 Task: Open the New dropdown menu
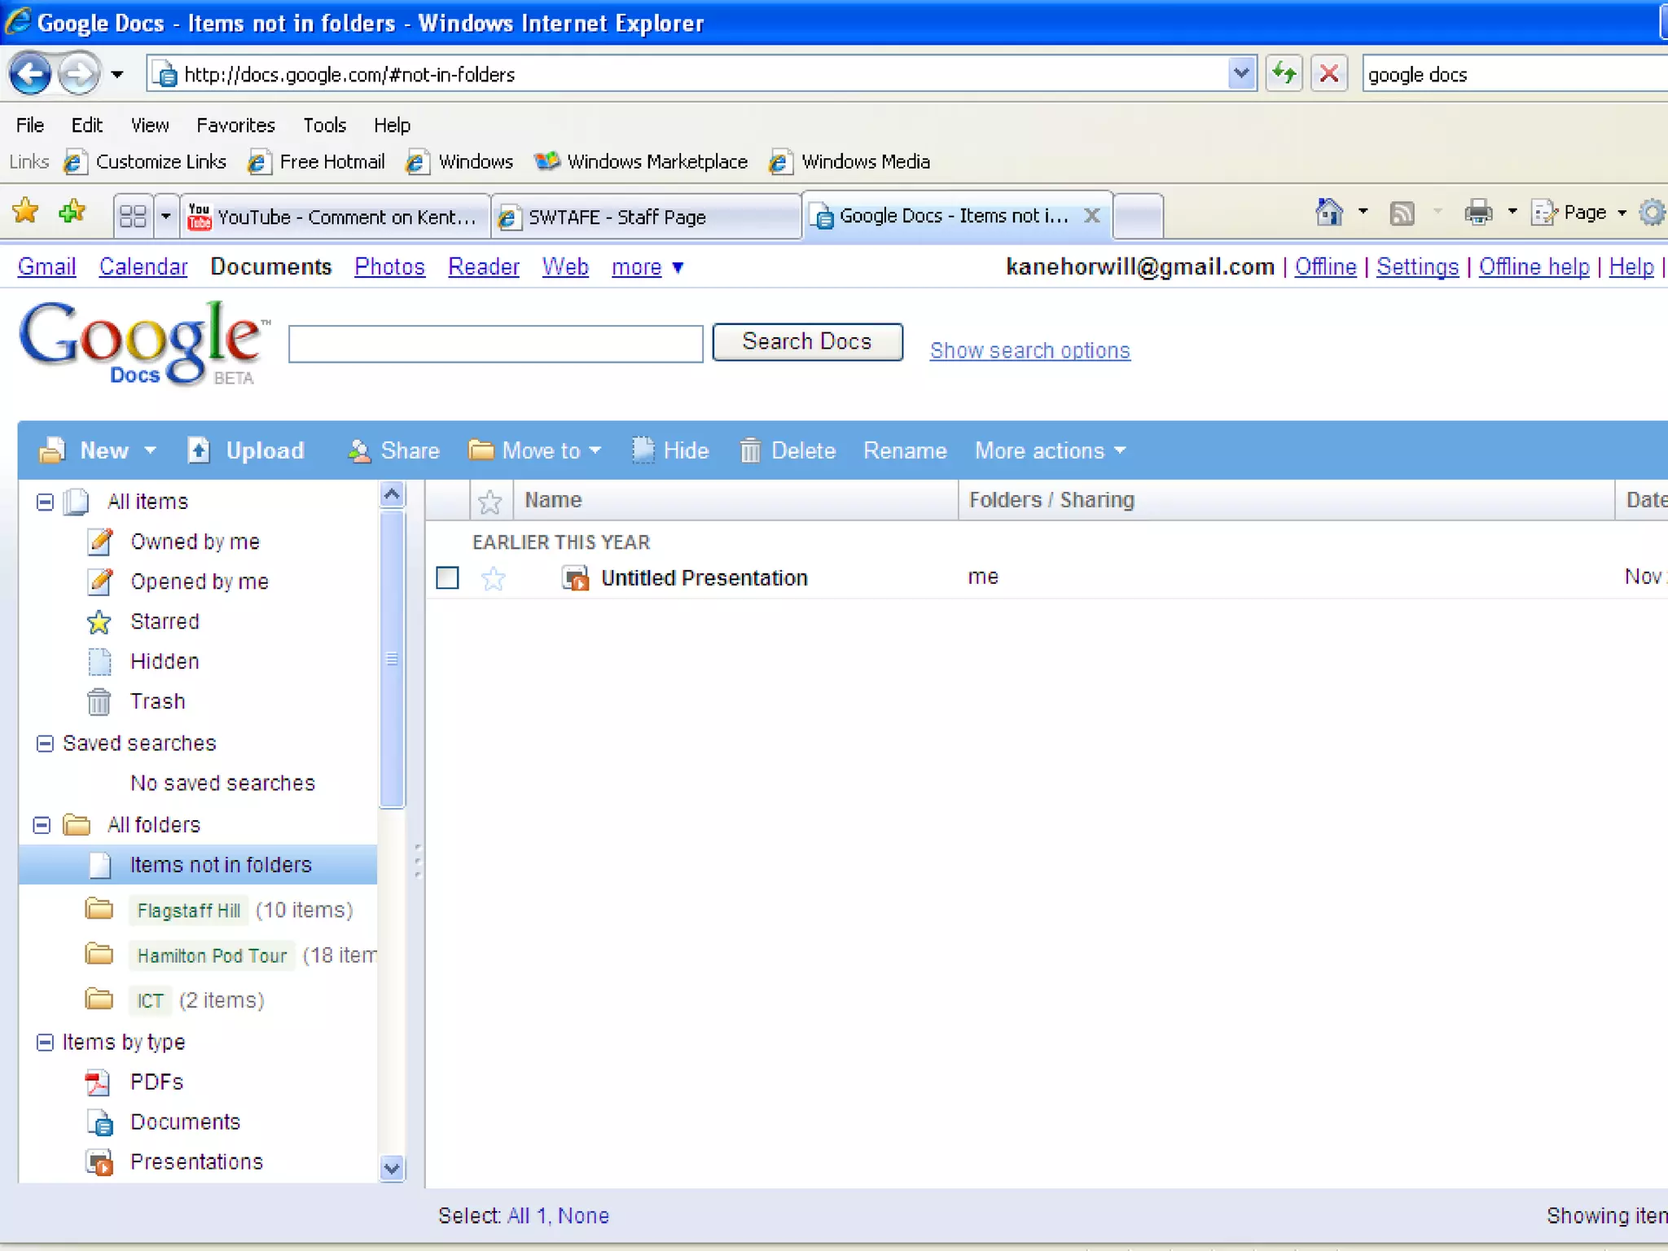click(98, 450)
